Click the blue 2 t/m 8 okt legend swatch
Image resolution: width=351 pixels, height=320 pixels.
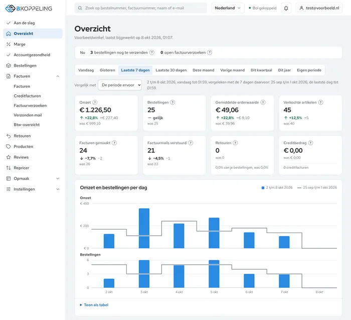coord(263,188)
